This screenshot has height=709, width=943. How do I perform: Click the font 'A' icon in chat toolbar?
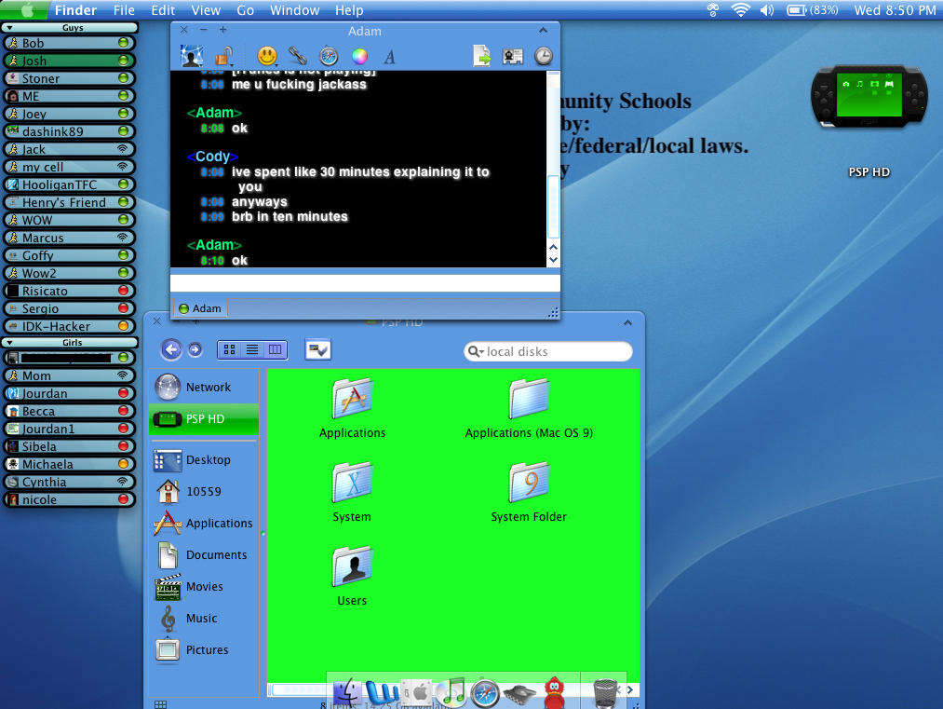point(390,57)
